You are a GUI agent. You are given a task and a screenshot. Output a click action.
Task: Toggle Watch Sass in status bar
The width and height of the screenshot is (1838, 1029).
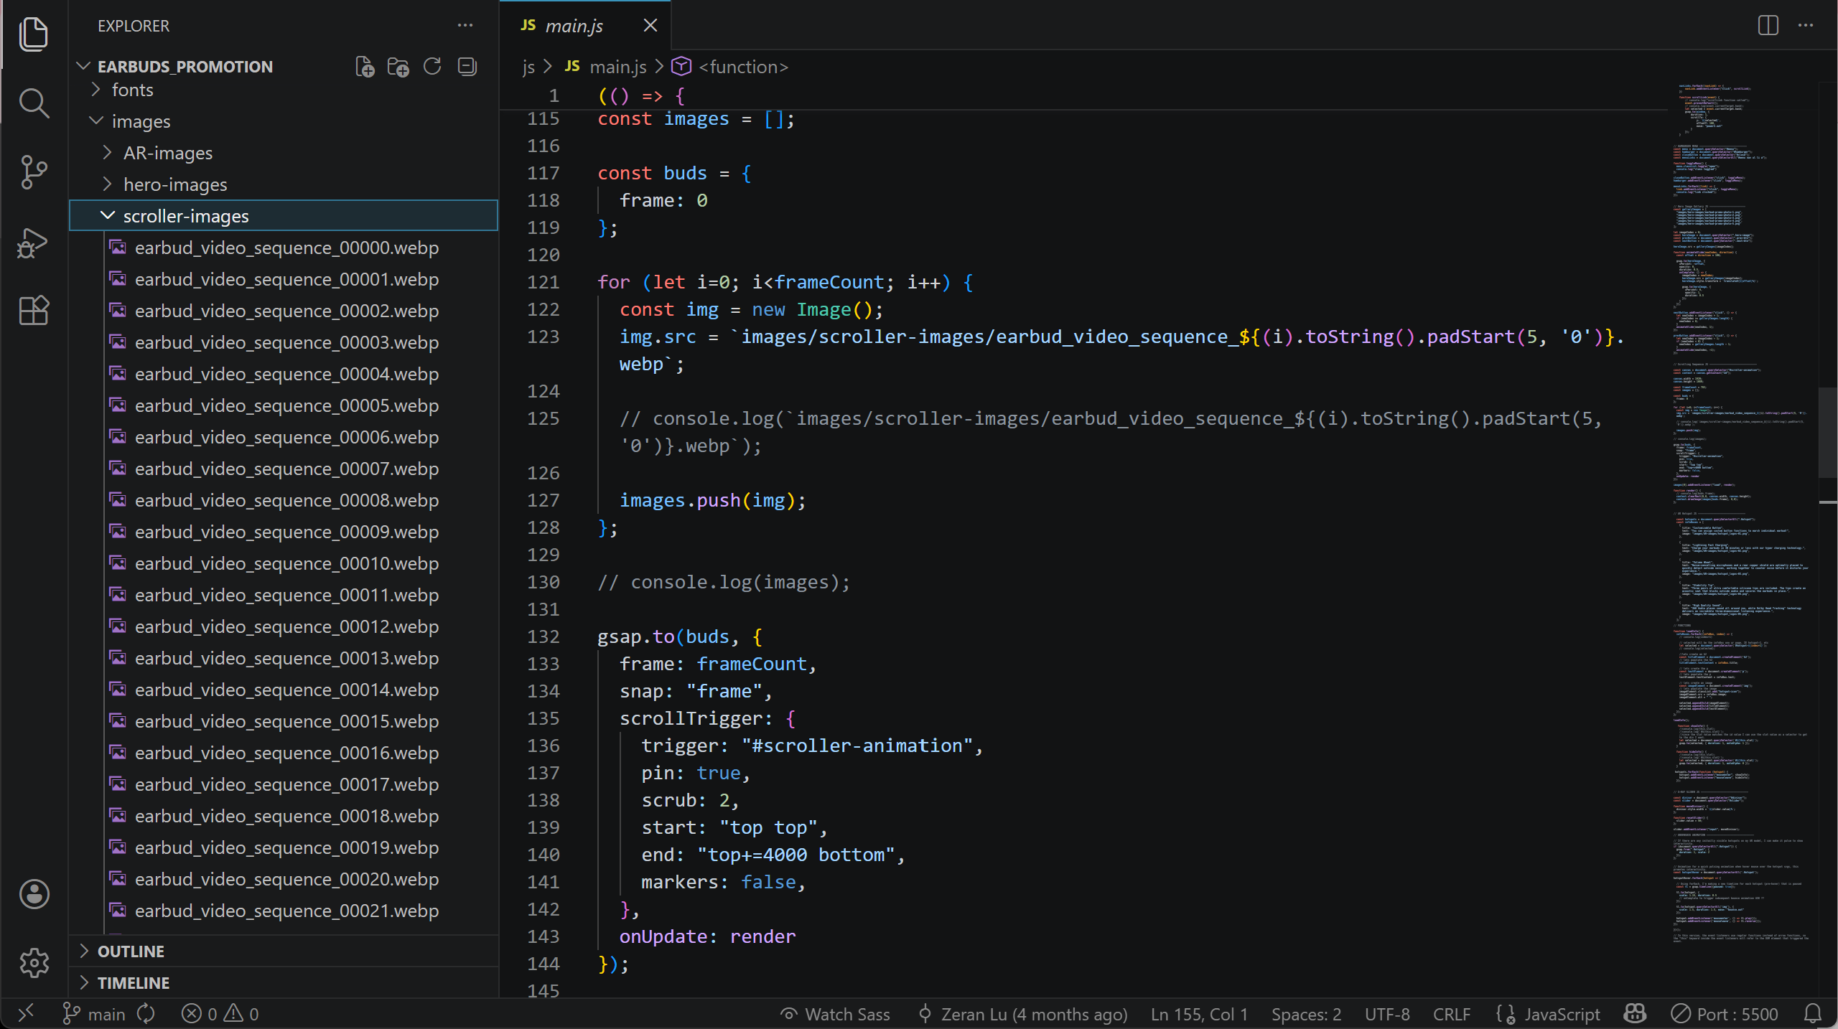coord(835,1014)
